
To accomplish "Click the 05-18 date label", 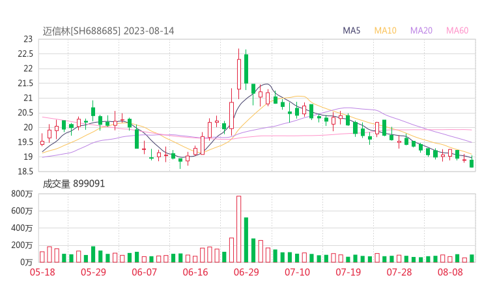I will [x=42, y=272].
